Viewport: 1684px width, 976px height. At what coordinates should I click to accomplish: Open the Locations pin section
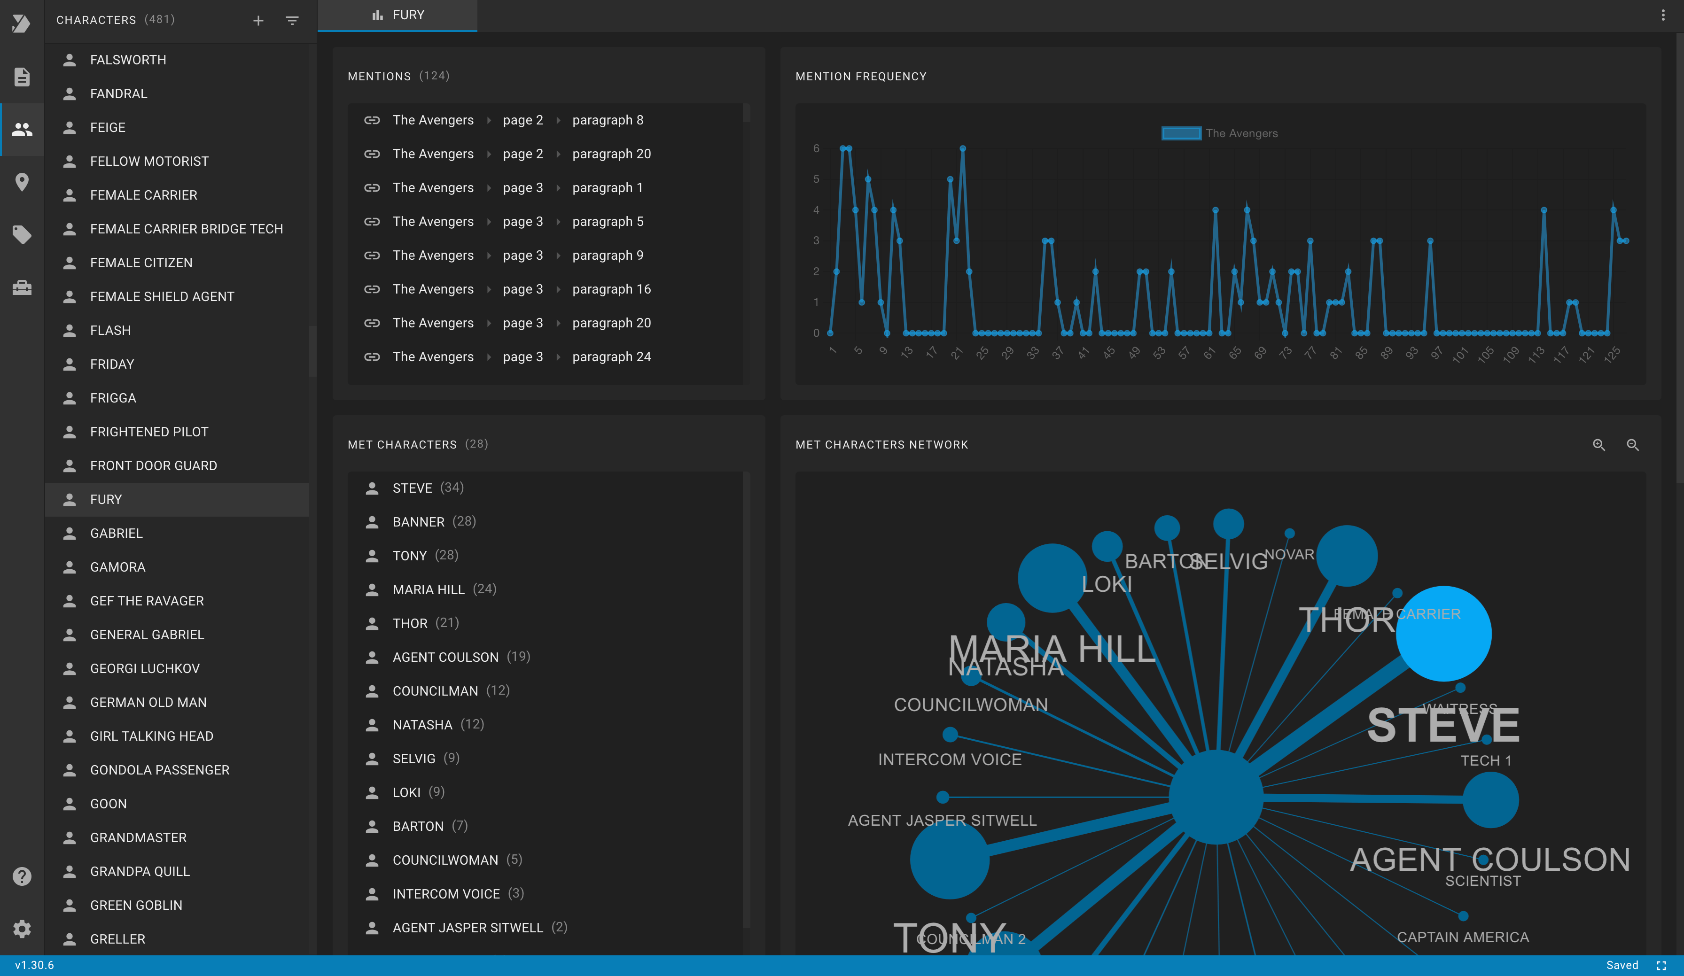(22, 182)
